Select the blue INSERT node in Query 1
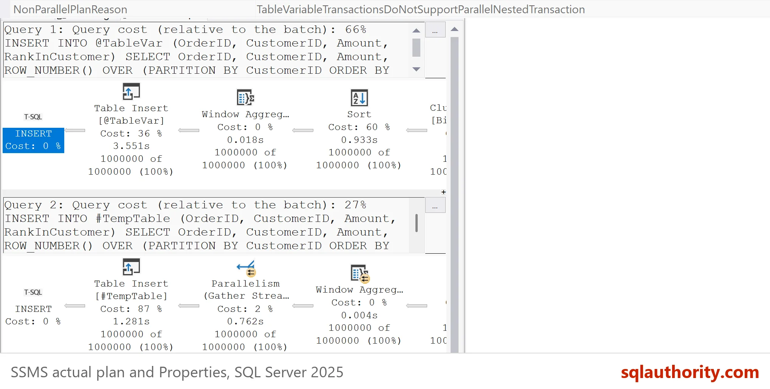 33,140
